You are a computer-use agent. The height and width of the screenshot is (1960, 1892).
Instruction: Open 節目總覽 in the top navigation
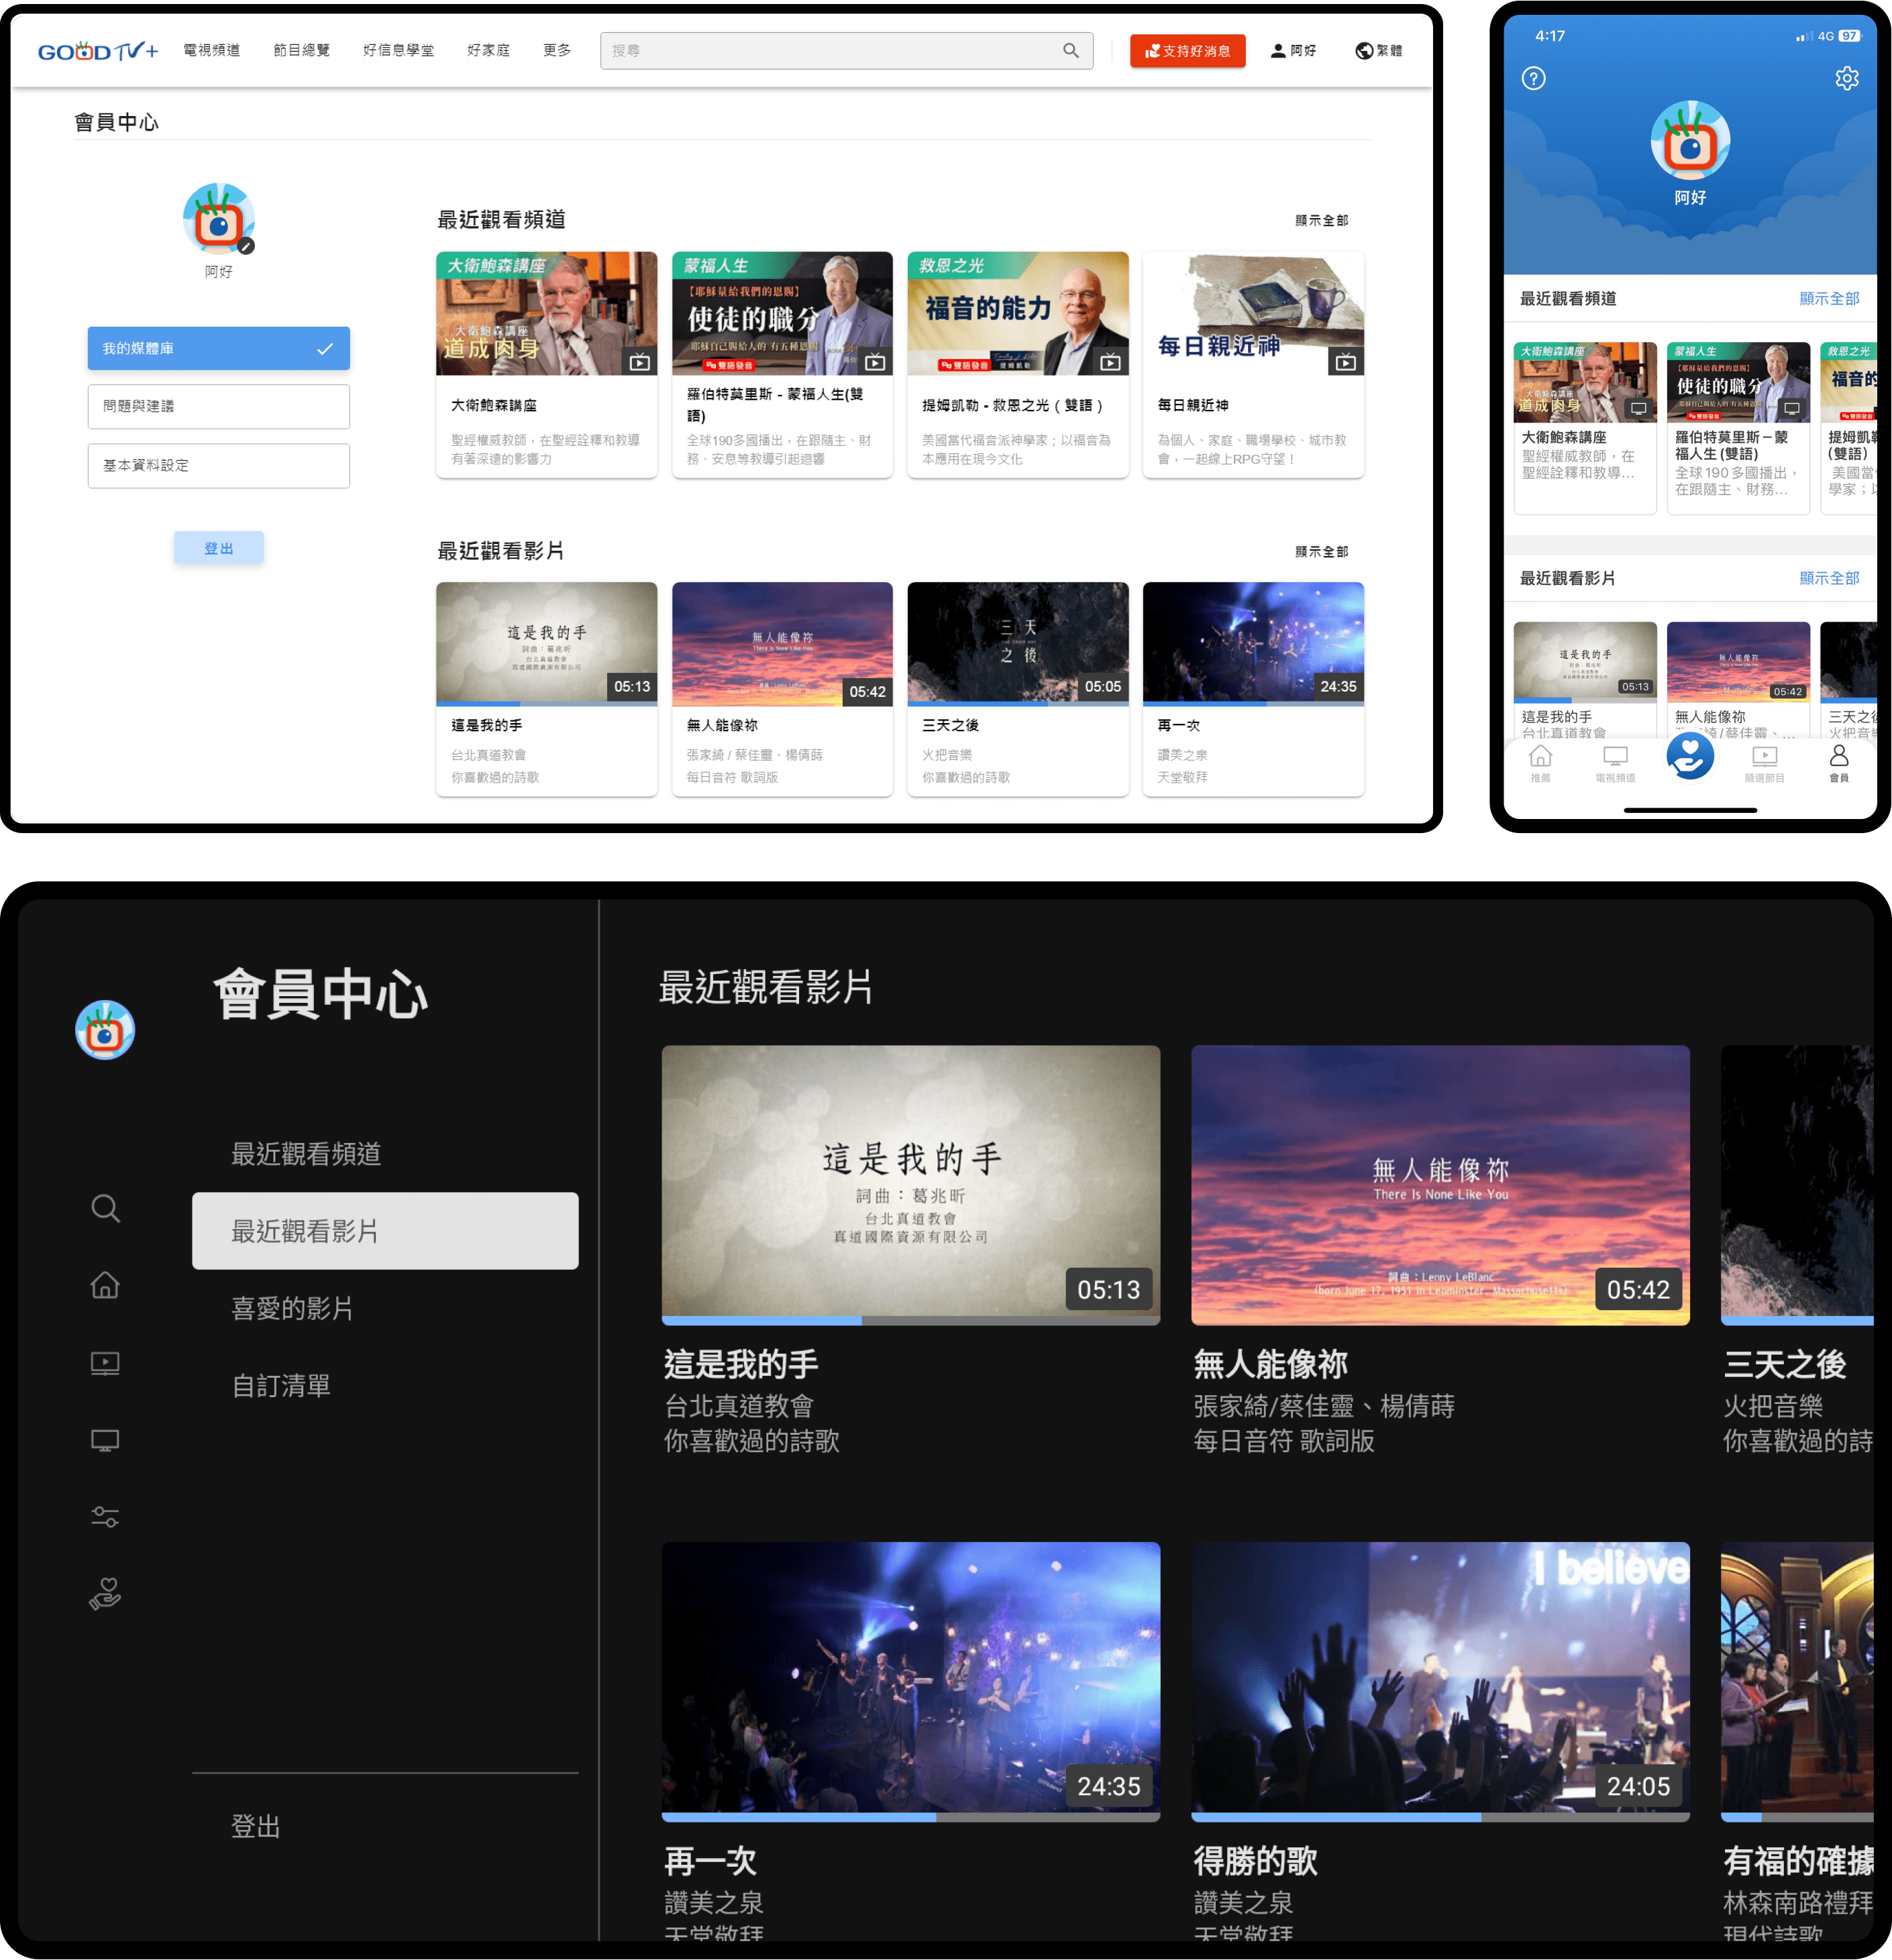coord(301,50)
